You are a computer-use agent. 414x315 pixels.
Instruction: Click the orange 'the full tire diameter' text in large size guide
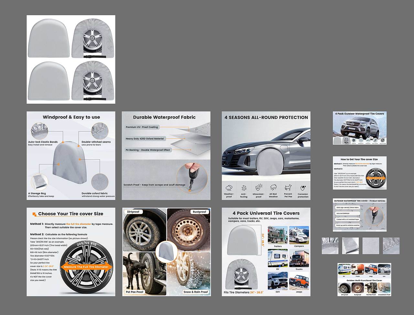point(79,224)
